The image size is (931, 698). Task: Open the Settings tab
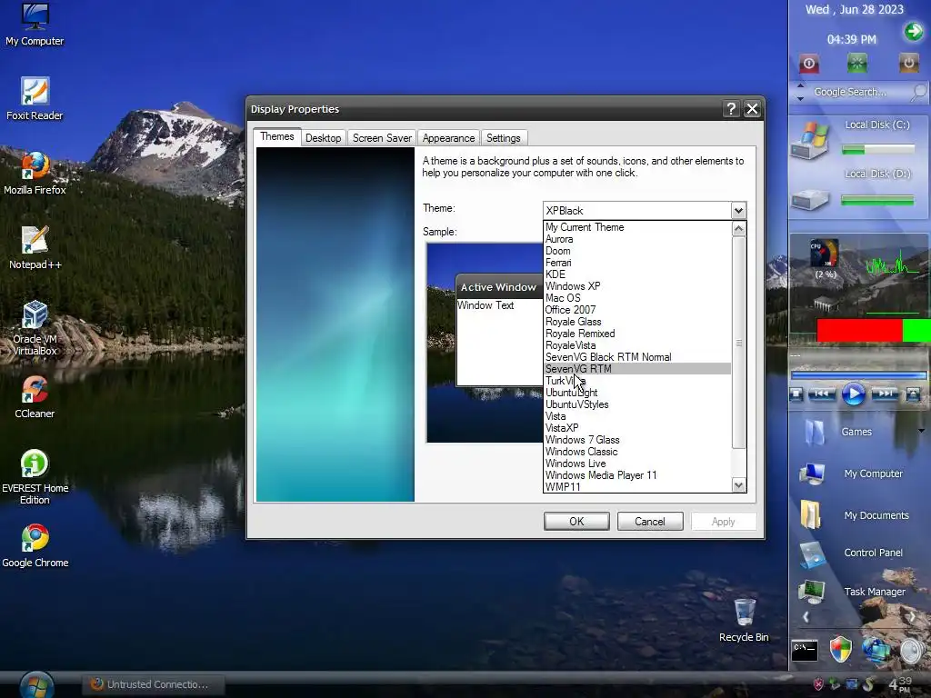pos(503,138)
